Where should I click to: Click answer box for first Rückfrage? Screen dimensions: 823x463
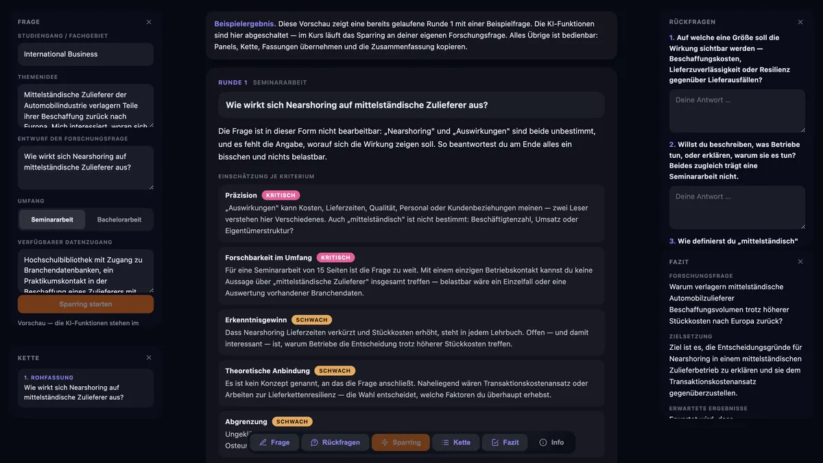737,110
